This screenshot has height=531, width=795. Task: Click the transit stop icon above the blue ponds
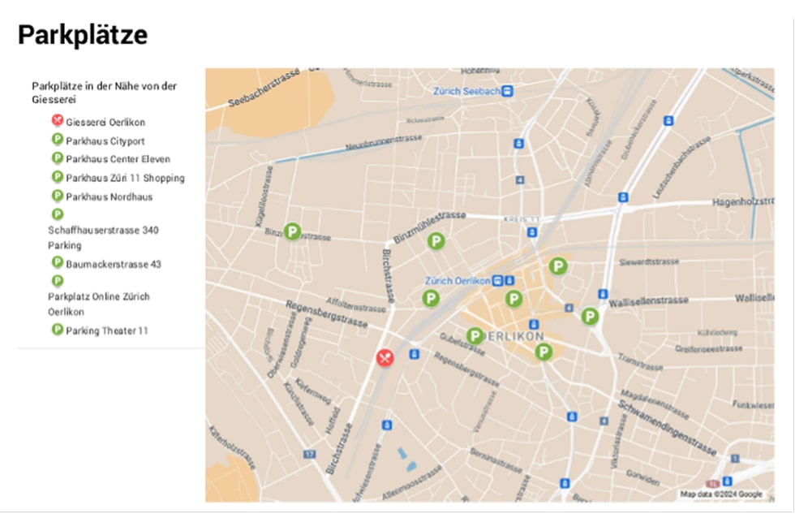(387, 425)
